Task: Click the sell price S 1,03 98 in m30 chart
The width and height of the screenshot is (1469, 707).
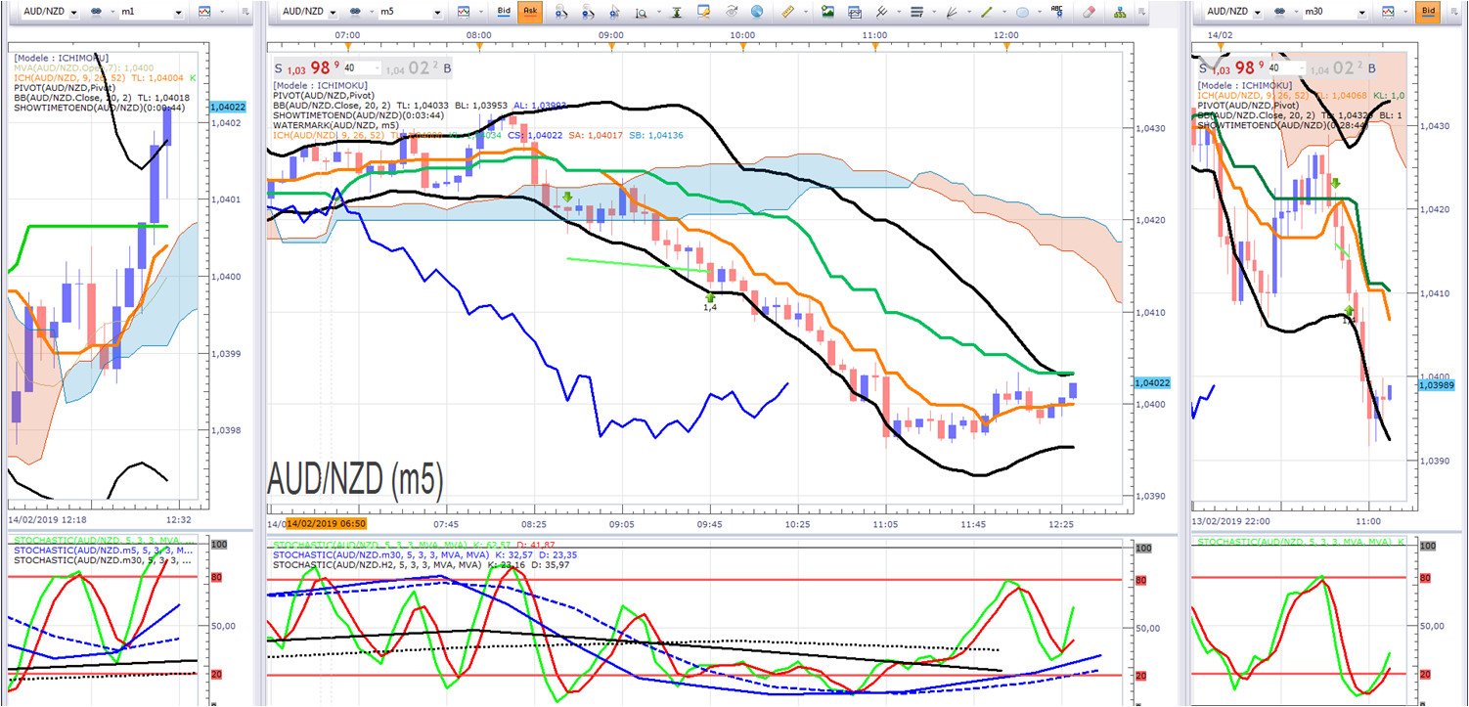Action: click(1235, 67)
